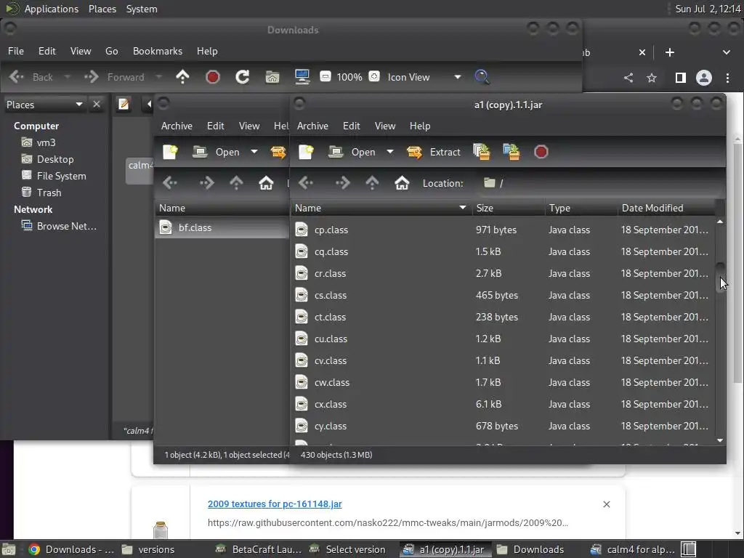Open the Go menu in Downloads window
This screenshot has width=744, height=558.
(111, 52)
